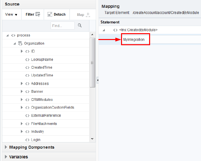The height and width of the screenshot is (161, 201).
Task: Click the source tree scrollbar thumb
Action: pyautogui.click(x=92, y=62)
